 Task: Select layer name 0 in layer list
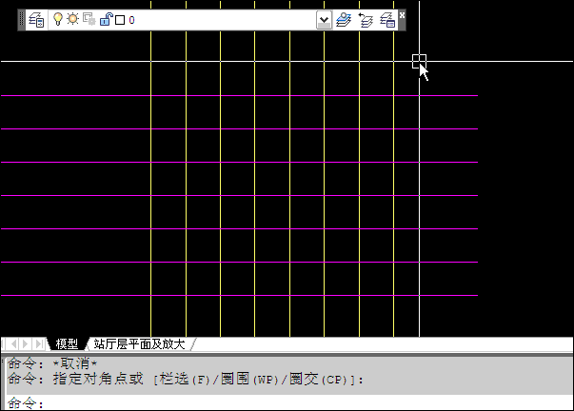pyautogui.click(x=131, y=20)
